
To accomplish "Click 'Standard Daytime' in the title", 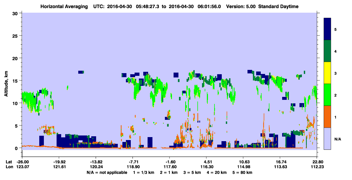I will (x=278, y=6).
